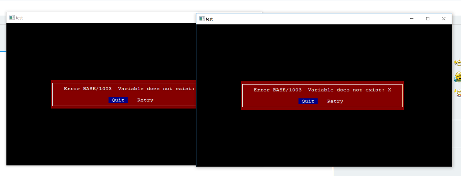
Task: Maximize the front test window
Action: [428, 19]
